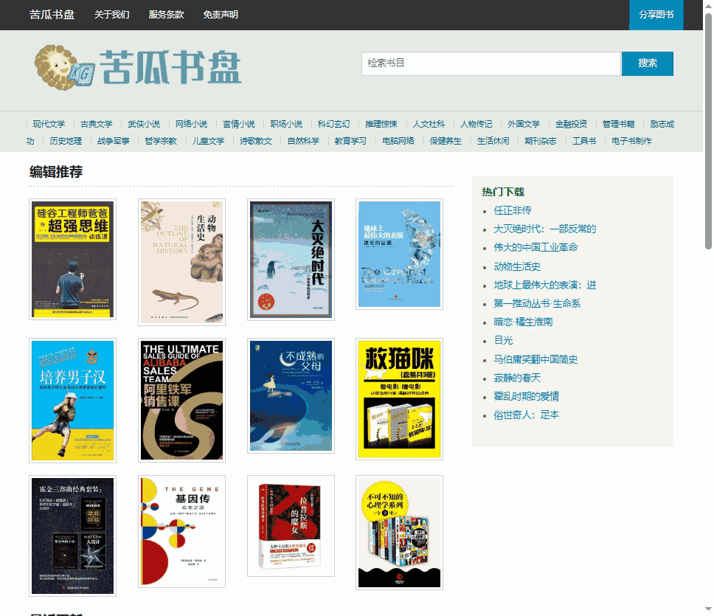
Task: Click the 分享图书 button
Action: pyautogui.click(x=656, y=15)
